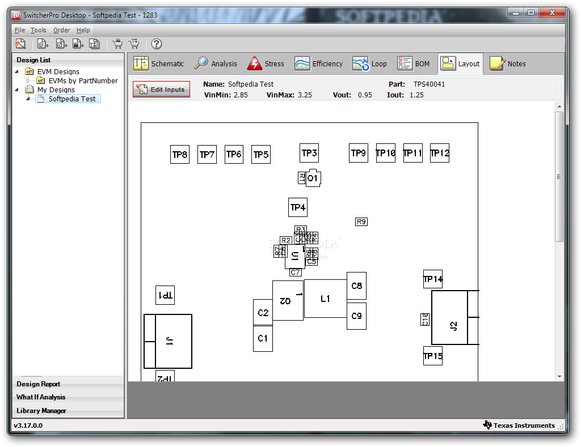Open the Tools menu
The height and width of the screenshot is (447, 581).
[x=38, y=30]
